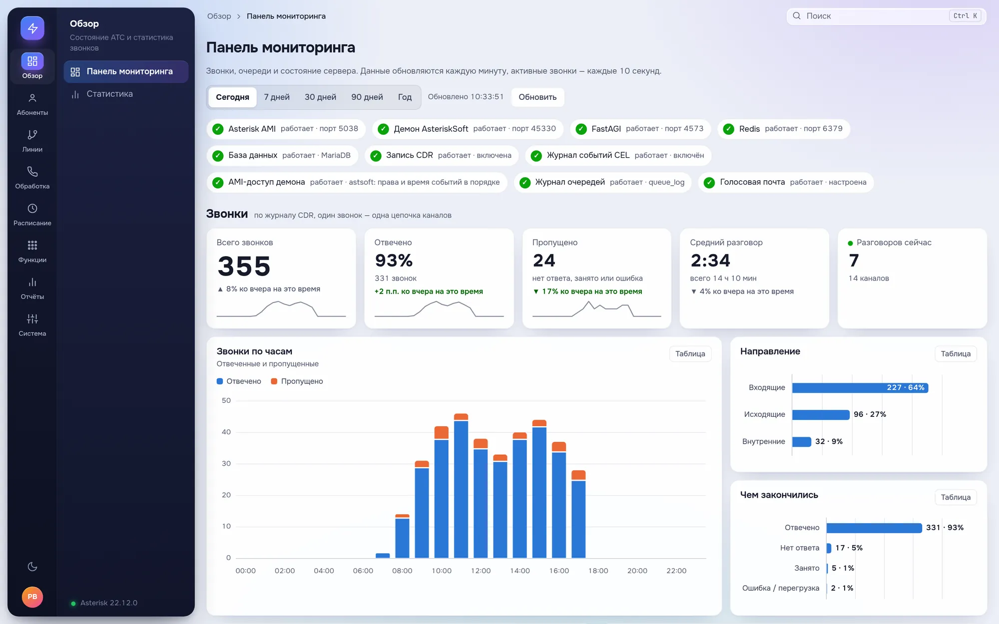The width and height of the screenshot is (999, 624).
Task: Focus the Поиск search field
Action: coord(886,16)
